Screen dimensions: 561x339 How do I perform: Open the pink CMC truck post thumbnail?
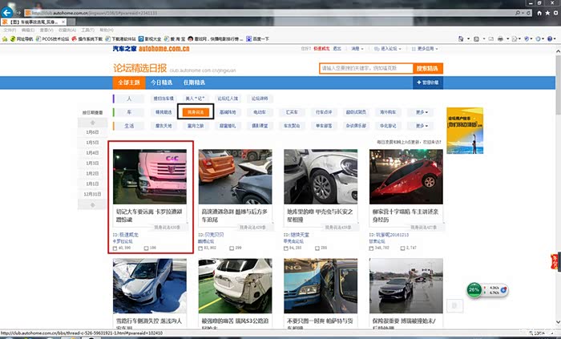pyautogui.click(x=151, y=176)
